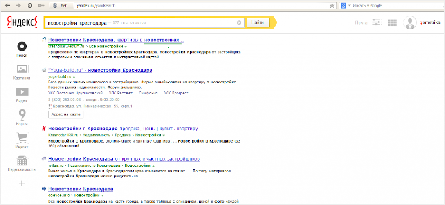Open 'krasnodar.vestum.ru' green URL
The width and height of the screenshot is (445, 205).
tap(66, 46)
